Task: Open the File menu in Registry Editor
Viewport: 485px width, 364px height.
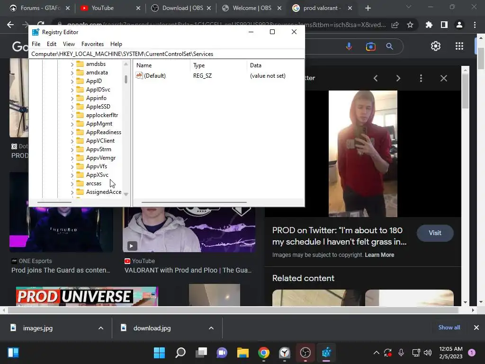Action: point(36,44)
